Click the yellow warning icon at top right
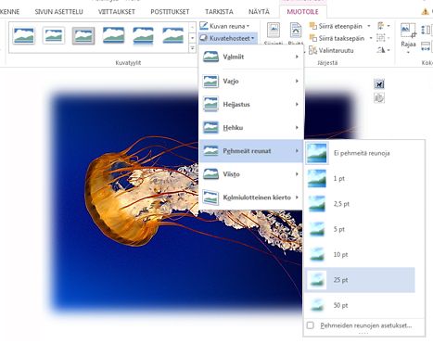Image resolution: width=433 pixels, height=344 pixels. tap(426, 12)
